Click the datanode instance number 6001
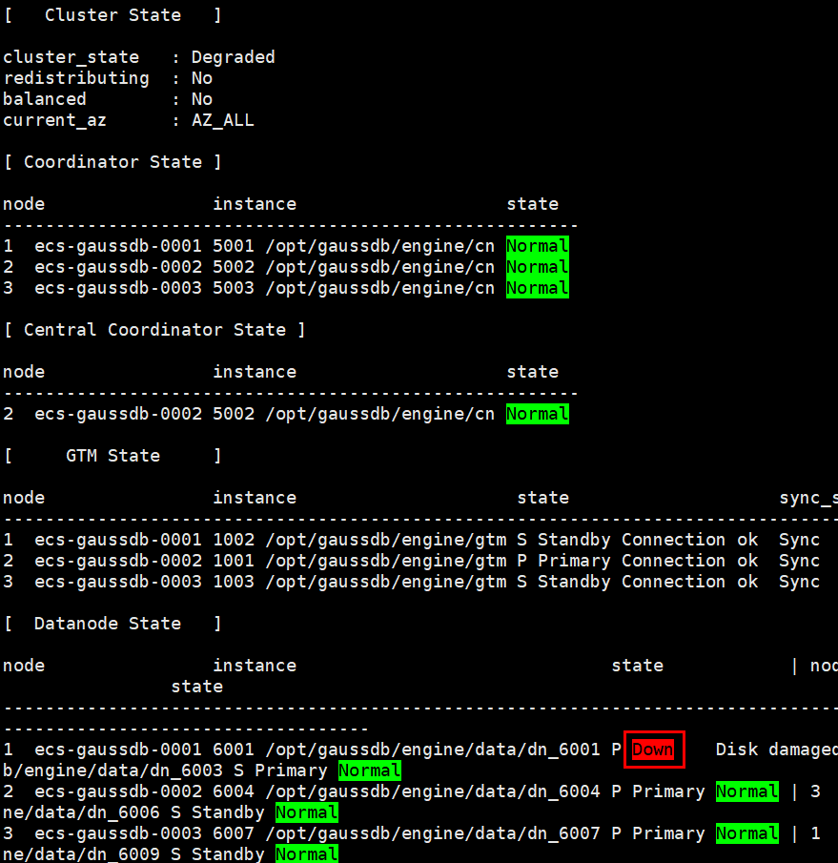Viewport: 838px width, 863px height. point(234,750)
